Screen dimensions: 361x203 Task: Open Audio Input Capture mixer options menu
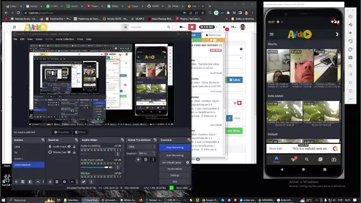(118, 167)
